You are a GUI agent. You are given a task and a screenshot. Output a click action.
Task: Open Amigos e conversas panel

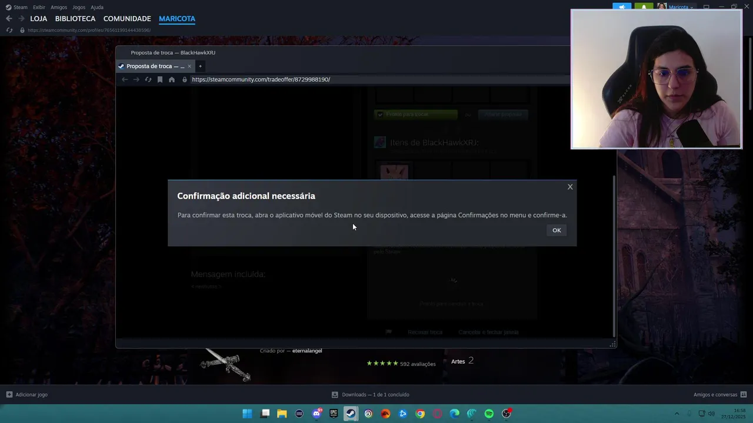pyautogui.click(x=720, y=395)
